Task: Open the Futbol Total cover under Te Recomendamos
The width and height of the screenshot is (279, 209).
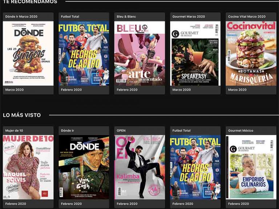Action: [x=84, y=53]
